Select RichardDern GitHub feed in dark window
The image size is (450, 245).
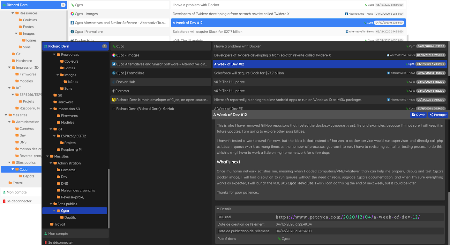tap(161, 109)
